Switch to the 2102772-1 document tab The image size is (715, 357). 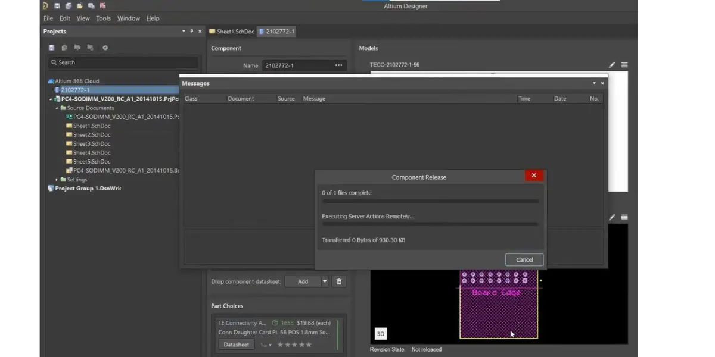point(276,32)
